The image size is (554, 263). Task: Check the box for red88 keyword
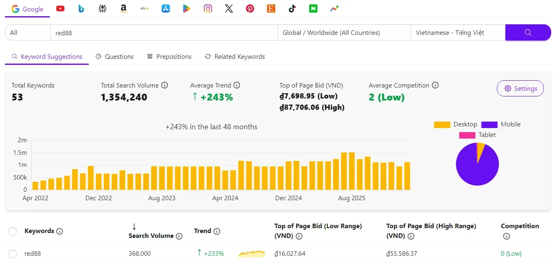point(13,254)
